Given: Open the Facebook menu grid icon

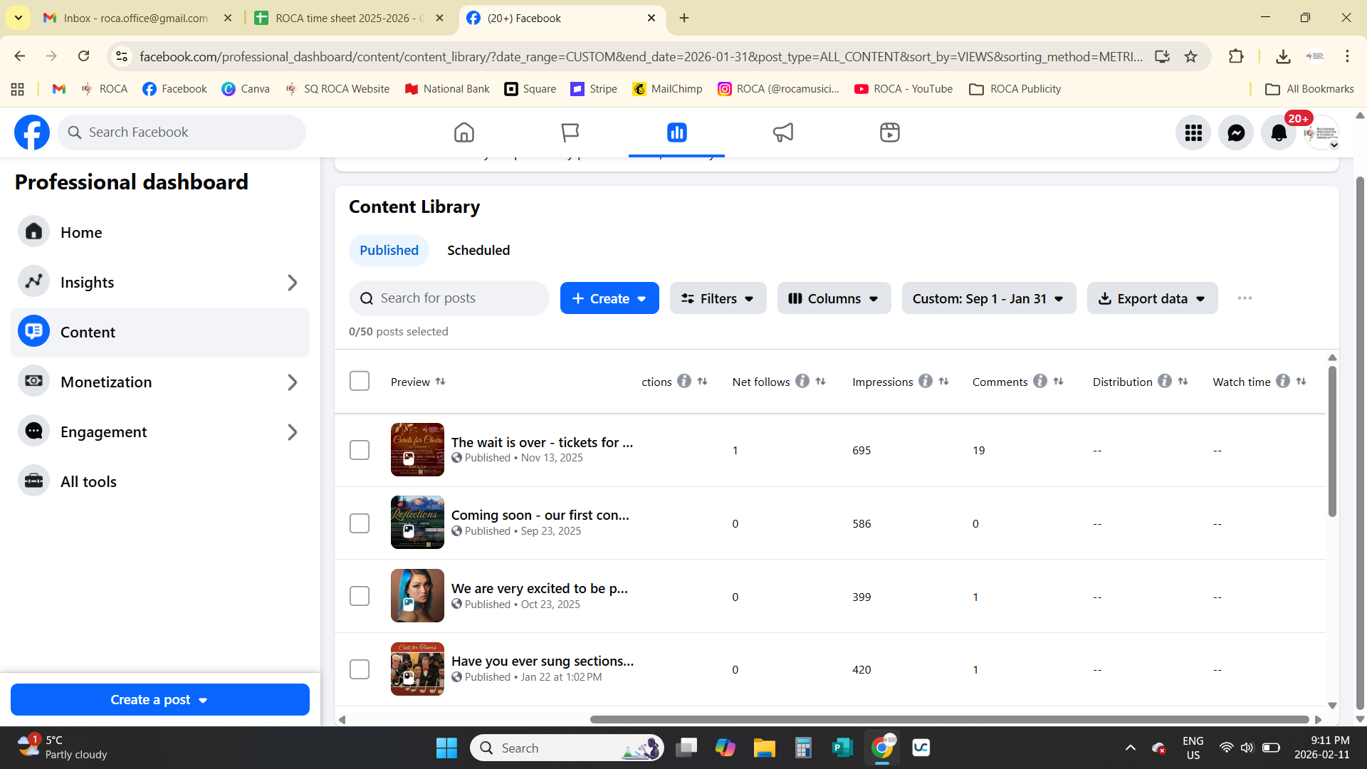Looking at the screenshot, I should (1193, 132).
